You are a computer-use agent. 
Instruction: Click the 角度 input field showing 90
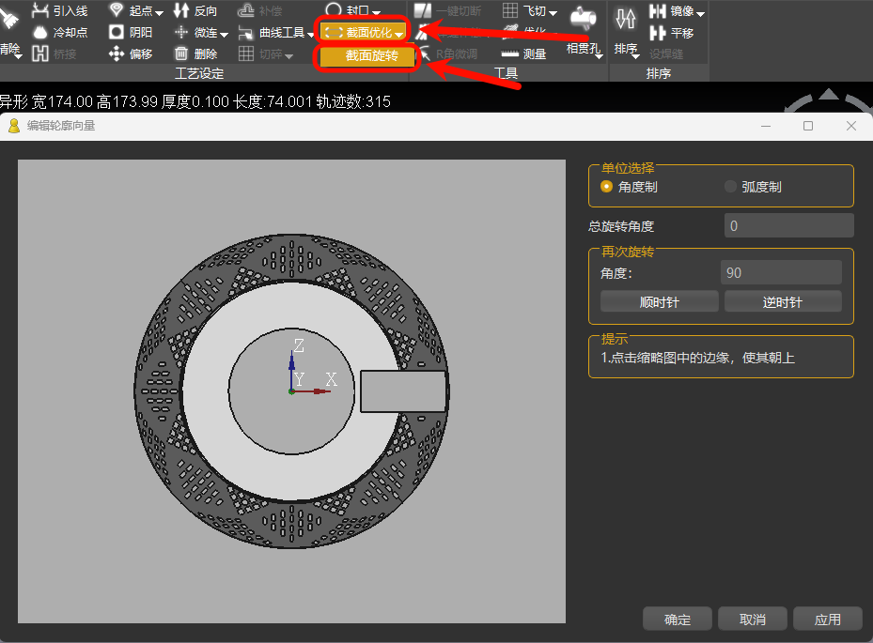coord(781,273)
